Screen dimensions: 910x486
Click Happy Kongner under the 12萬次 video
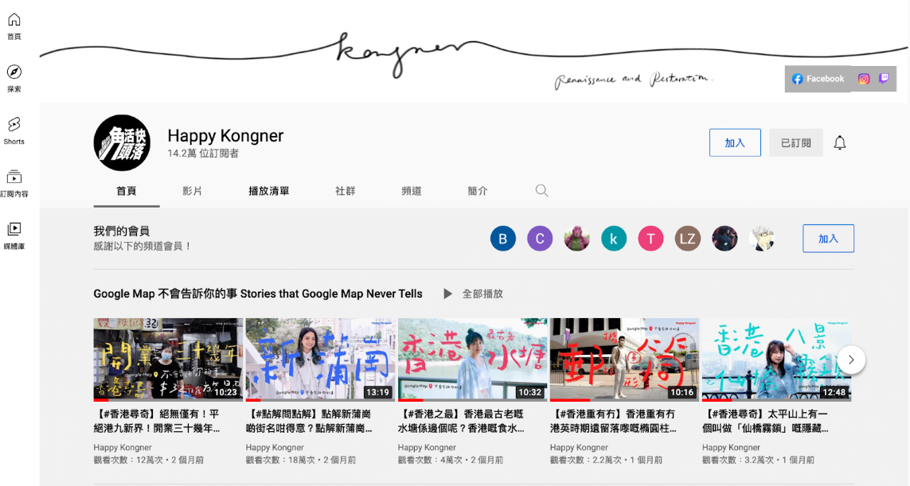(123, 448)
